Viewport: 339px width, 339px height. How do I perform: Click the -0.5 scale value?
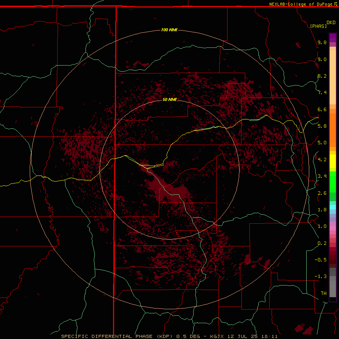point(321,260)
